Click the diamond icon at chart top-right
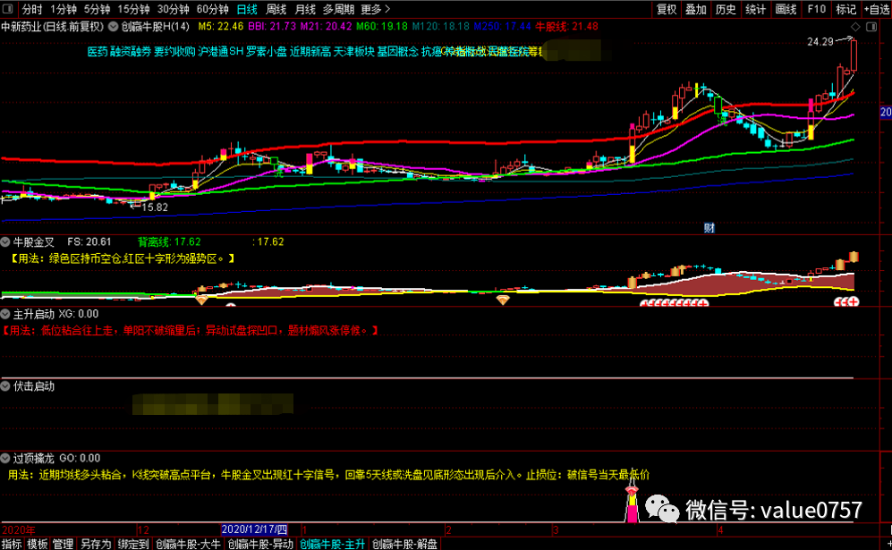 (x=855, y=27)
